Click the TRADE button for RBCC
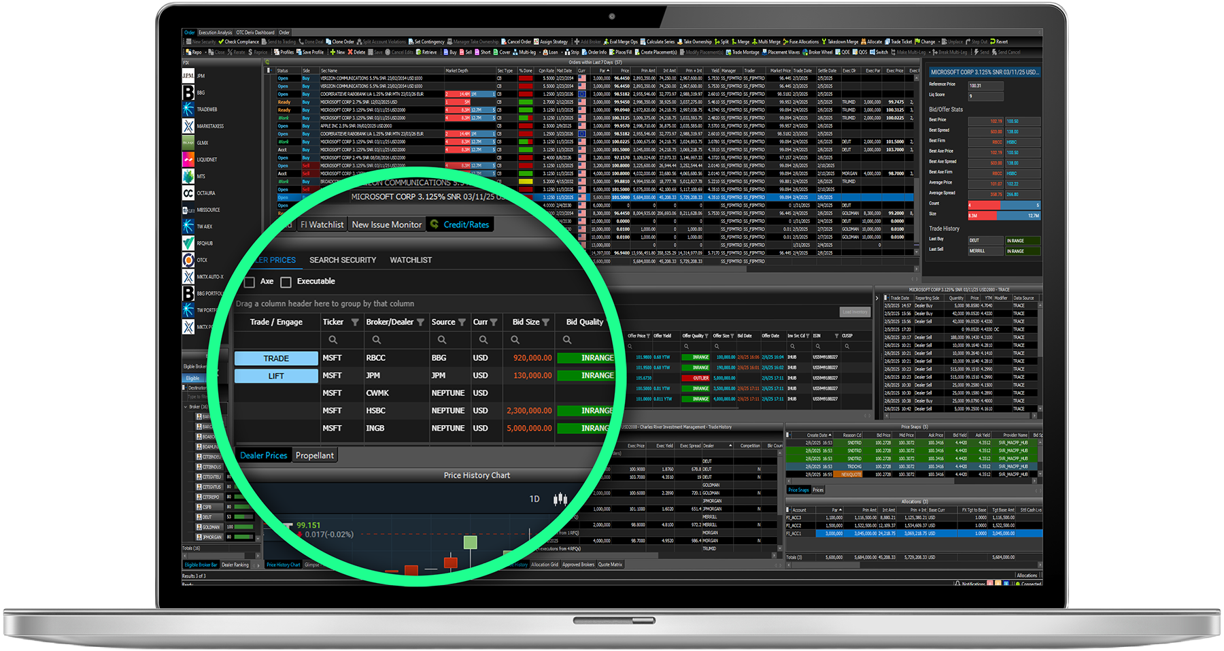The image size is (1224, 651). coord(276,358)
